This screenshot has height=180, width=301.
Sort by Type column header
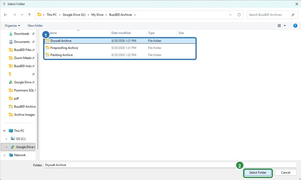(x=151, y=33)
